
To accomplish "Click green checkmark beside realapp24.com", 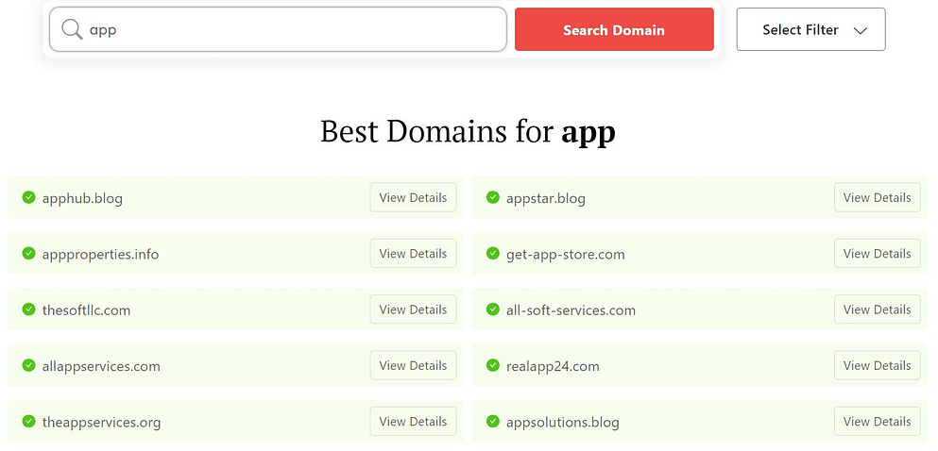I will click(x=492, y=366).
